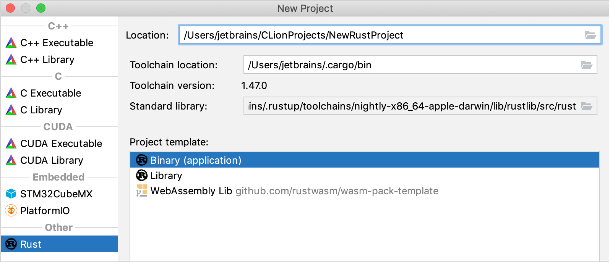Click the C++ Library CMake icon
This screenshot has height=263, width=610.
pos(11,60)
